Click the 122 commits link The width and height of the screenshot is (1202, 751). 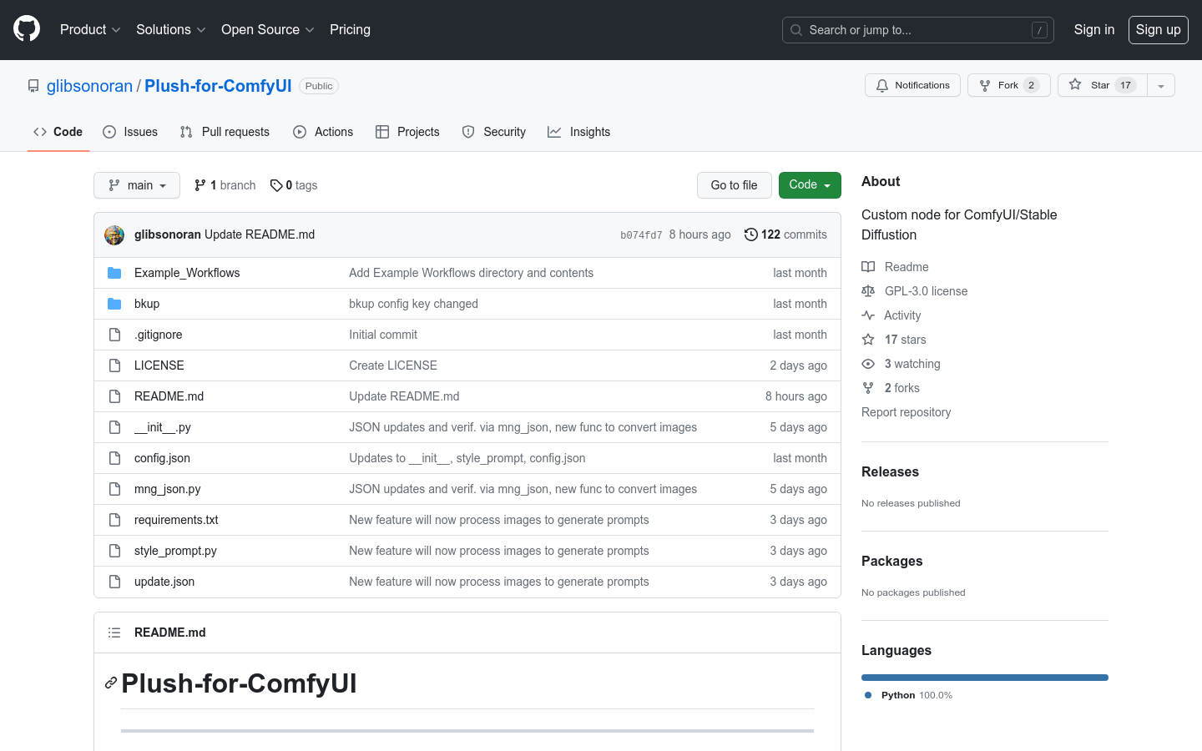click(x=785, y=234)
